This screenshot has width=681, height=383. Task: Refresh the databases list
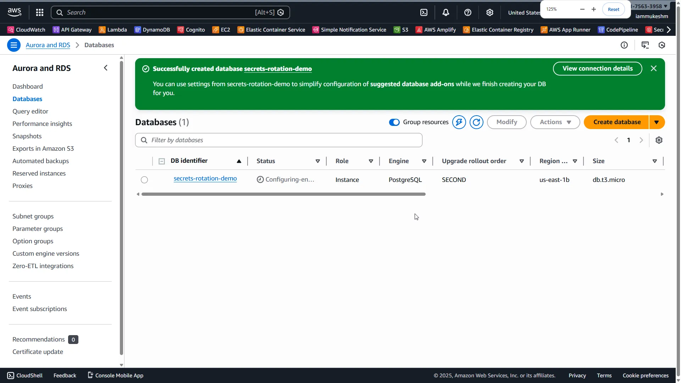[476, 122]
